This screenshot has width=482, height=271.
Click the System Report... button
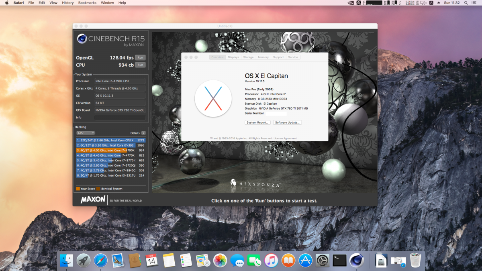(x=257, y=122)
